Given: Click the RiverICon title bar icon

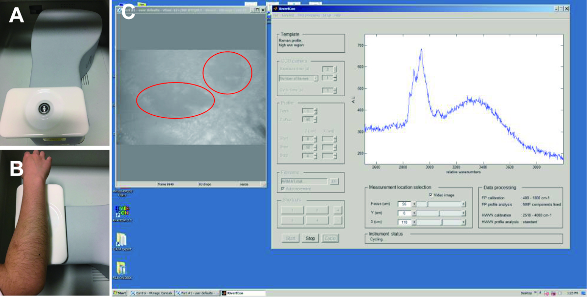Looking at the screenshot, I should 276,8.
